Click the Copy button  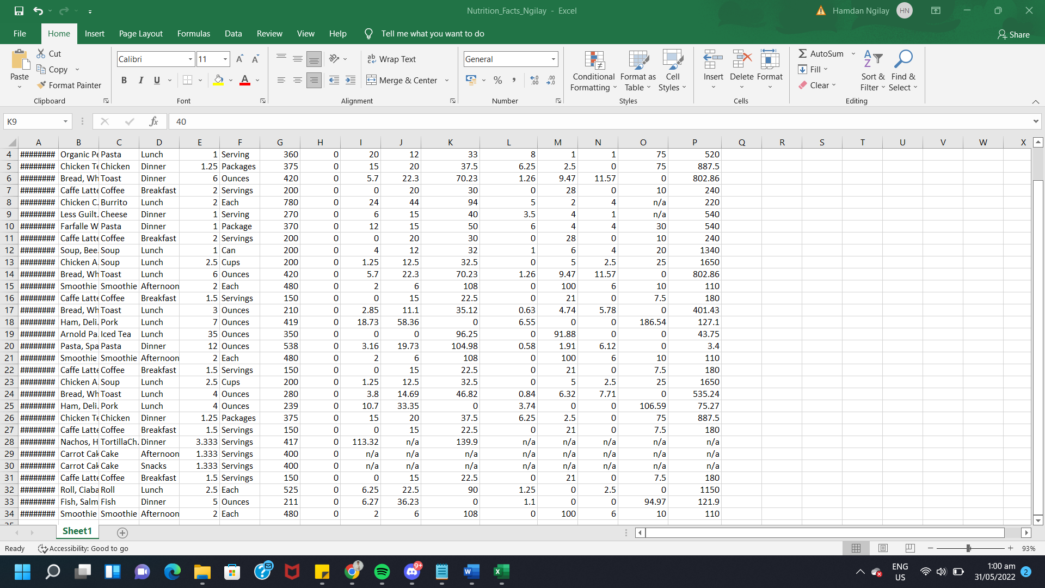[x=52, y=69]
